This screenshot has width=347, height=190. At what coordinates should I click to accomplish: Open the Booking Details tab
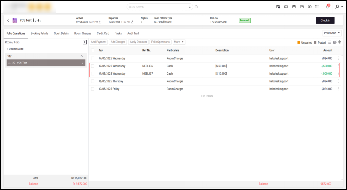point(39,33)
